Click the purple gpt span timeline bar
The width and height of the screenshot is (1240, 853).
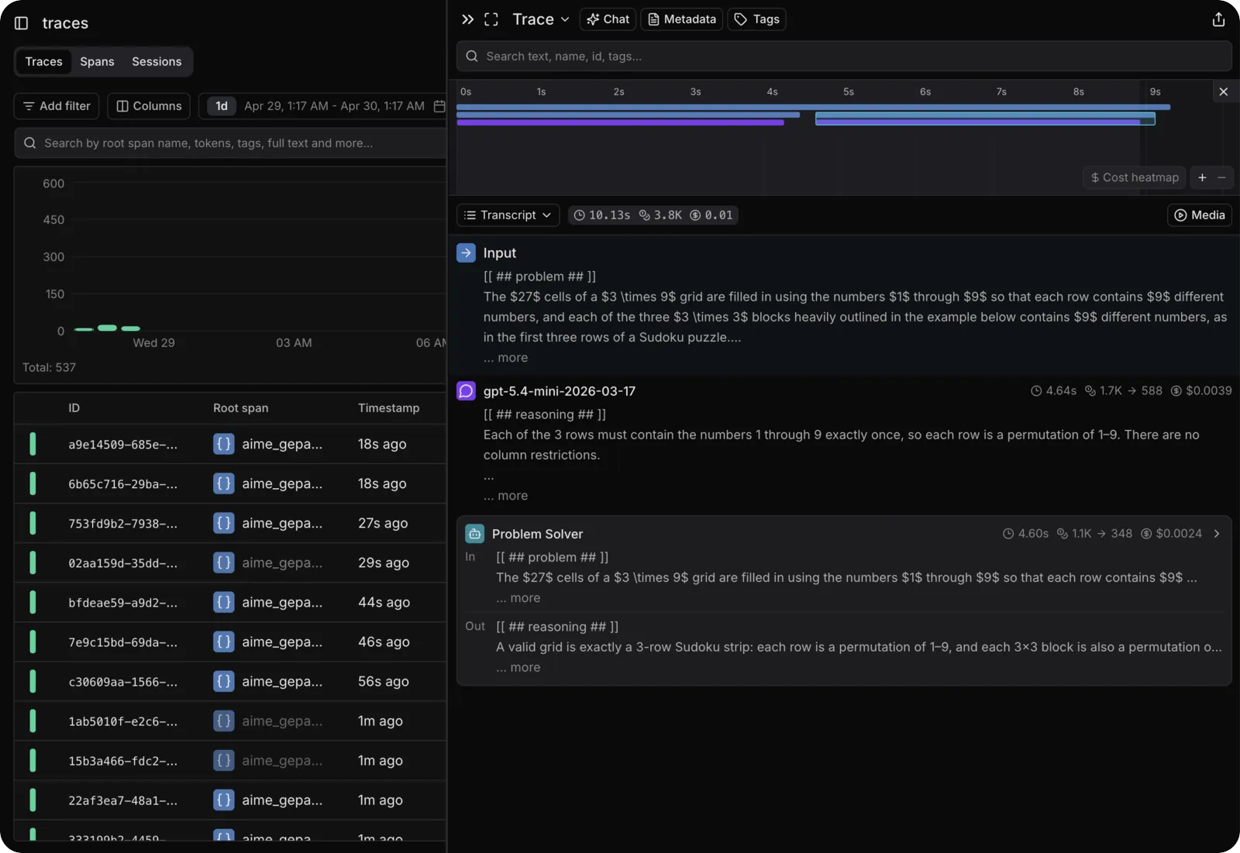point(620,122)
